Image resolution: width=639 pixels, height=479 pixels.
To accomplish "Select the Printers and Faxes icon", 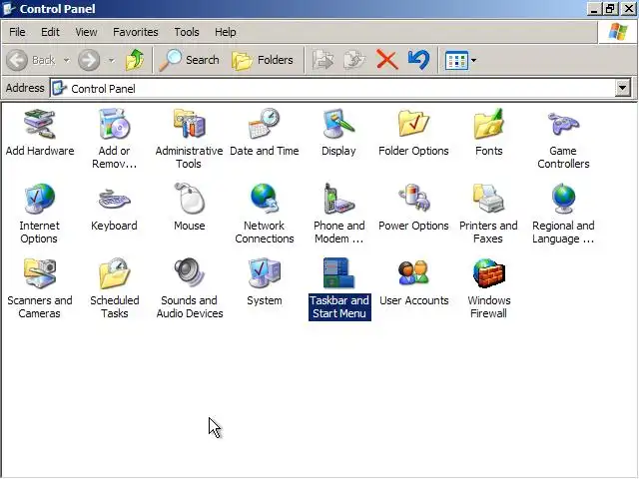I will 488,199.
